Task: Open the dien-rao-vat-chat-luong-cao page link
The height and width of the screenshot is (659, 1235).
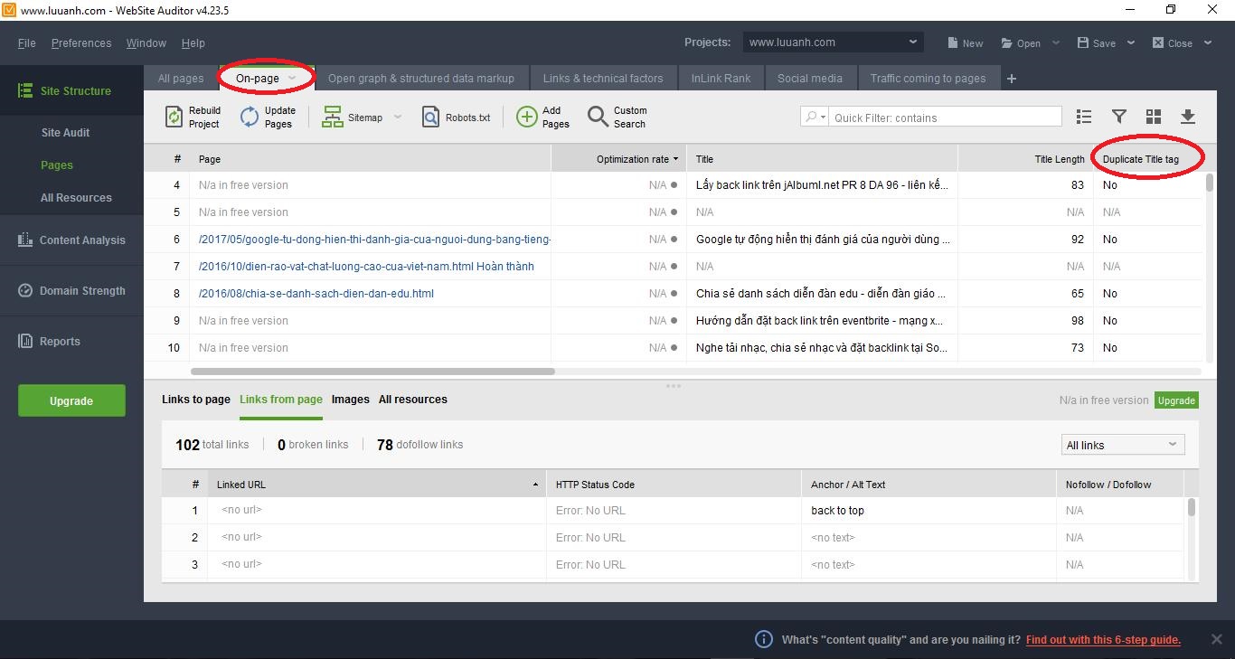Action: click(366, 267)
